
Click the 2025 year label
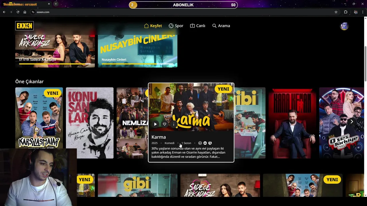[x=155, y=143]
